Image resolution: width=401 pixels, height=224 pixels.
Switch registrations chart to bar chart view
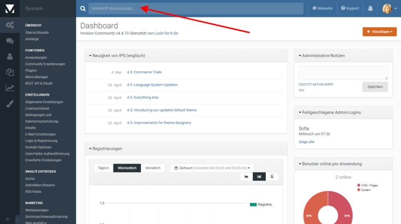pos(259,176)
